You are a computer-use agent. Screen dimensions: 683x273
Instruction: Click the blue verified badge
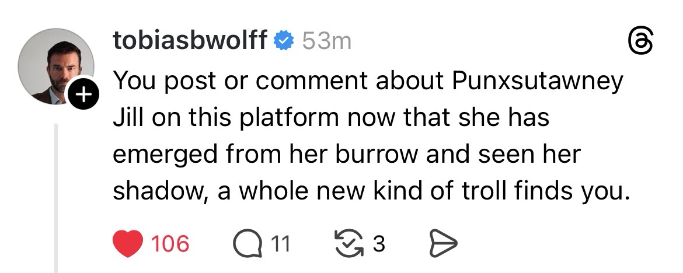(x=284, y=41)
